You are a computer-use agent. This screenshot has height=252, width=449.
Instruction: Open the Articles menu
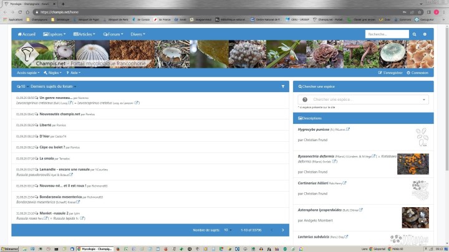(84, 34)
